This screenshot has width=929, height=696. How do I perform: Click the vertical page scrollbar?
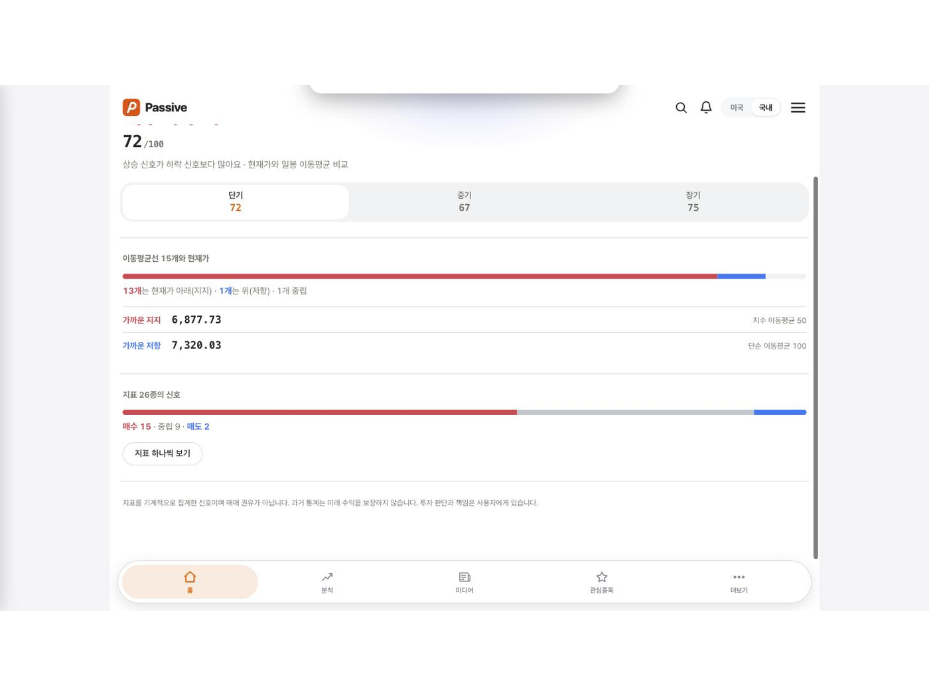pos(816,368)
